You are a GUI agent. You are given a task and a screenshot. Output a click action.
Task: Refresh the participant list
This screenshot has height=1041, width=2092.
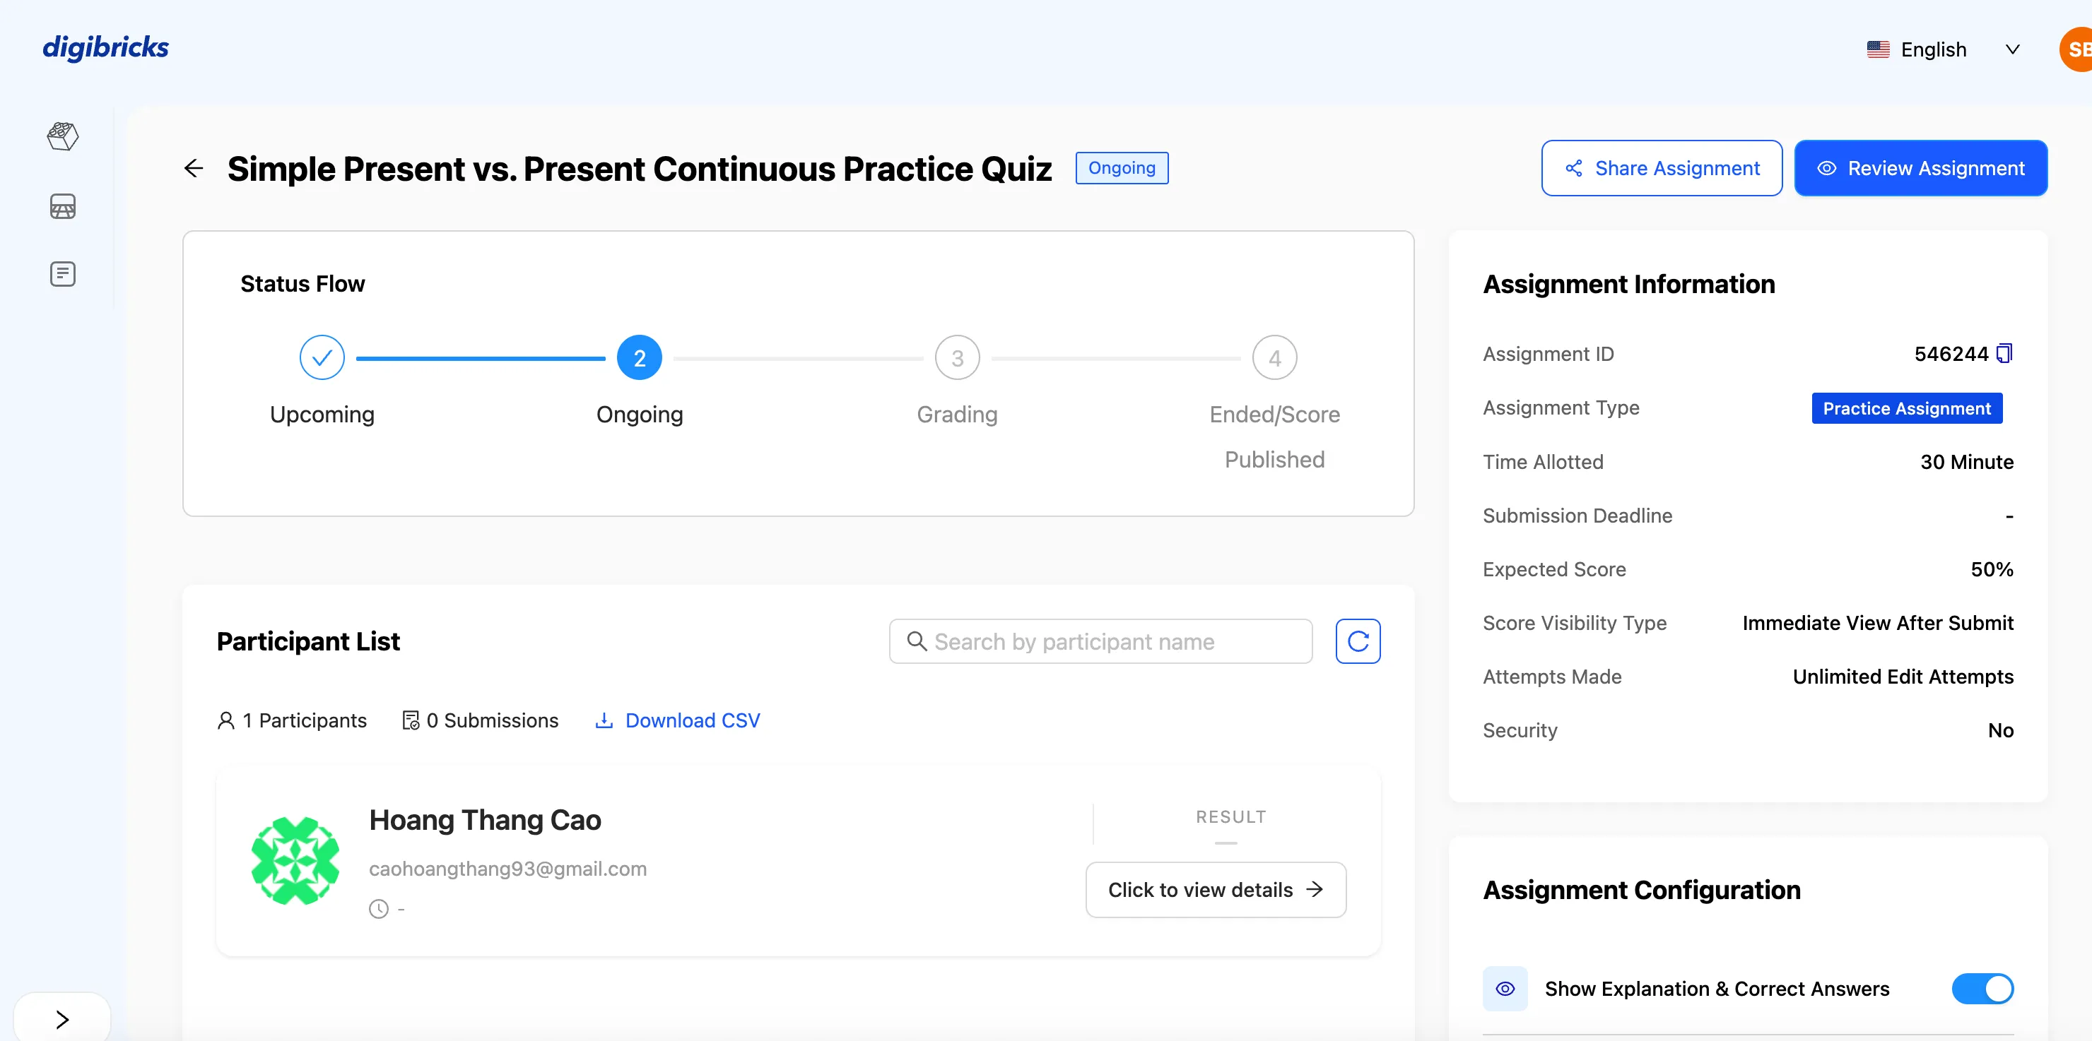(x=1358, y=641)
